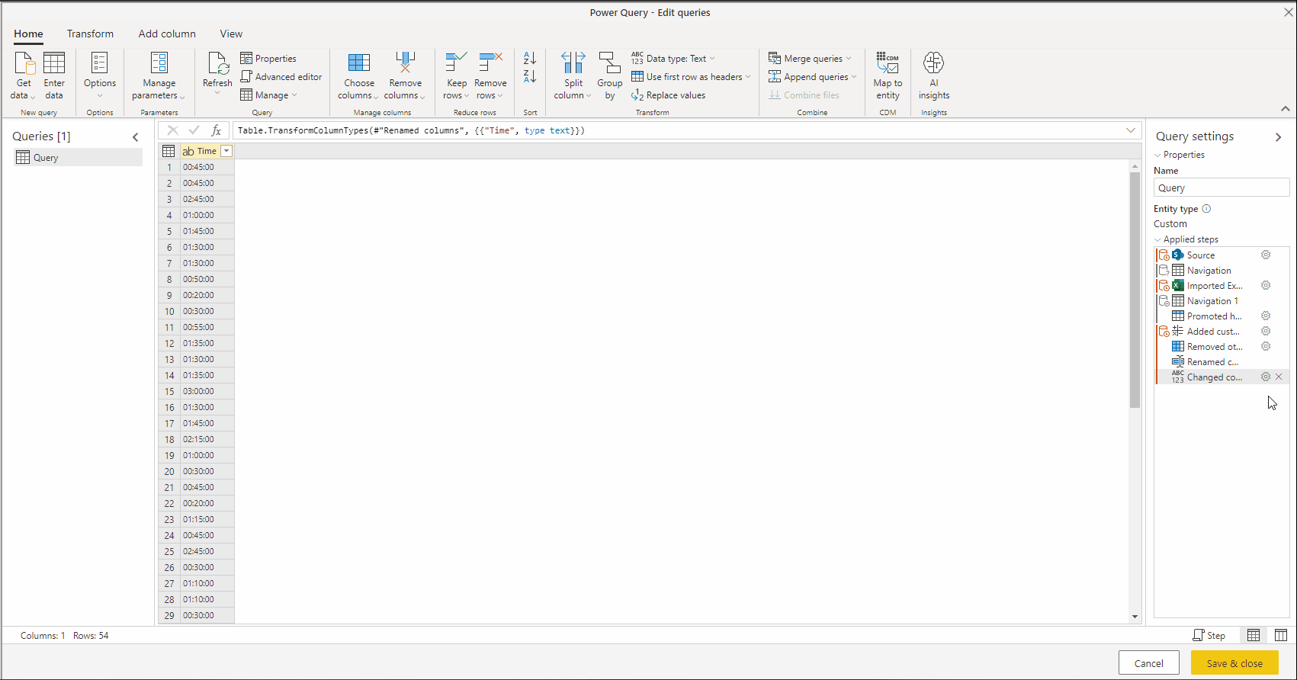Image resolution: width=1297 pixels, height=680 pixels.
Task: Sort the column ascending
Action: point(530,59)
